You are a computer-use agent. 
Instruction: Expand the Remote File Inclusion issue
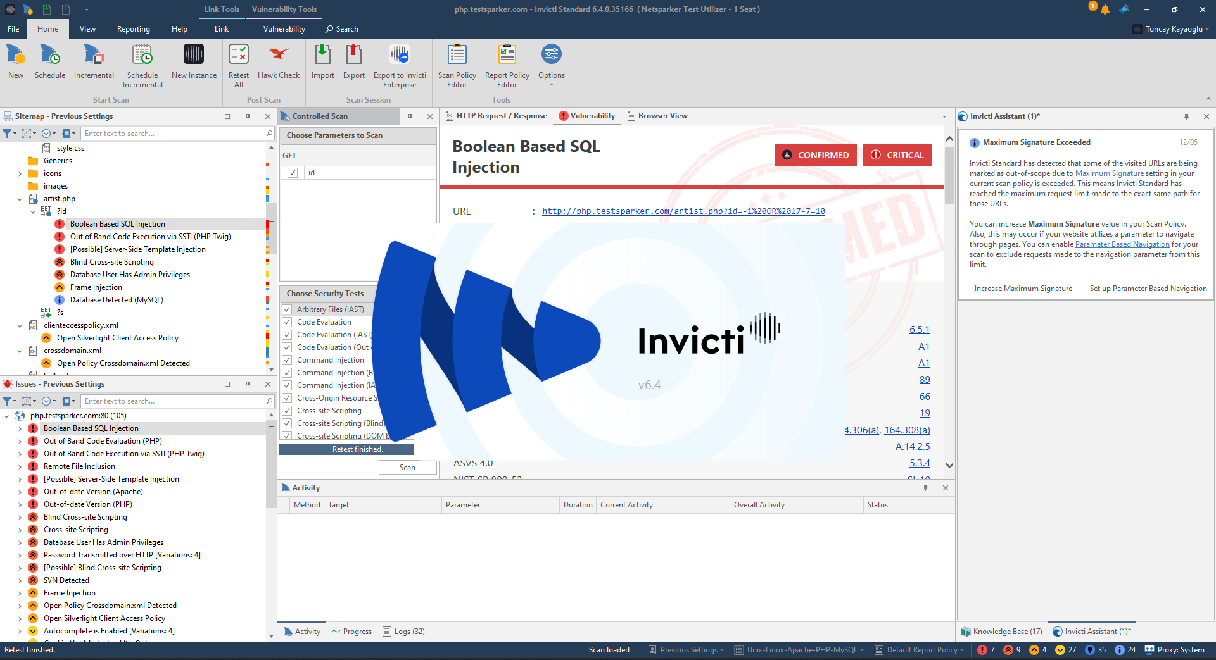(x=20, y=466)
